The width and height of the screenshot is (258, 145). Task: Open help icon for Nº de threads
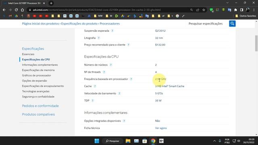pyautogui.click(x=104, y=72)
